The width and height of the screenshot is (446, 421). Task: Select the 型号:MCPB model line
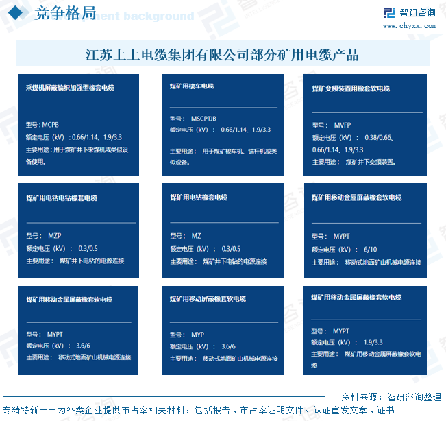42,125
